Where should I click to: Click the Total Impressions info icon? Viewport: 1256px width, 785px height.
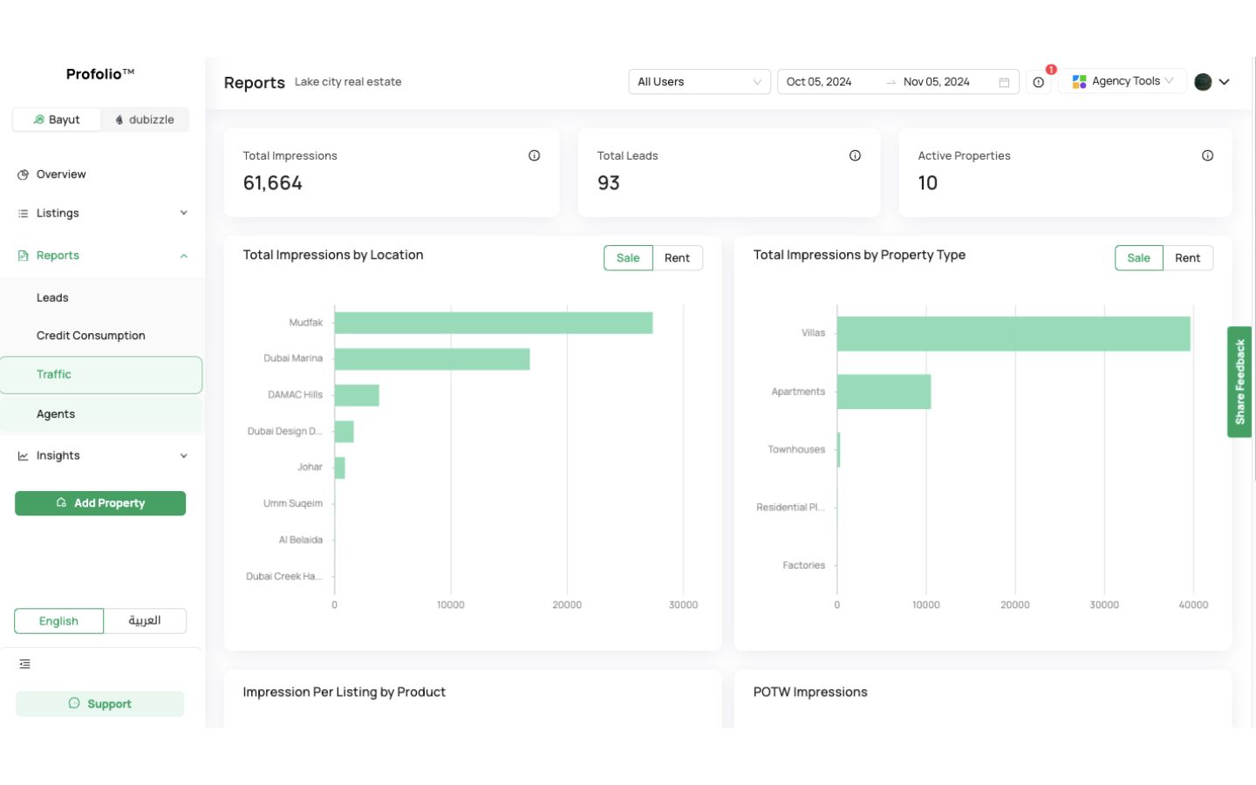(x=533, y=154)
